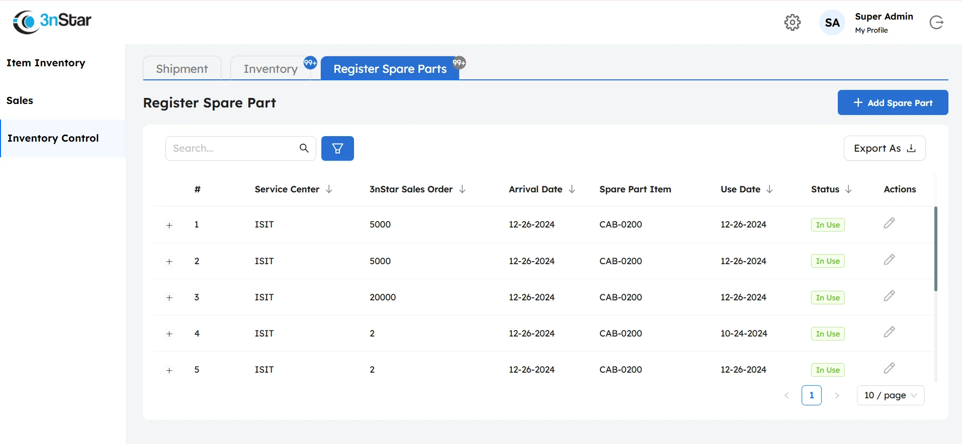The height and width of the screenshot is (444, 962).
Task: Sort table by Arrival Date arrow
Action: (x=572, y=189)
